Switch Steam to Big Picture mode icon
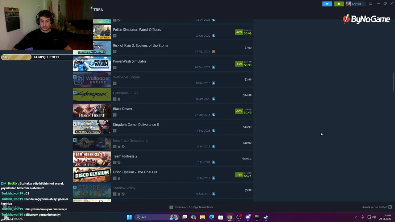Viewport: 395px width, 222px height. point(370,4)
